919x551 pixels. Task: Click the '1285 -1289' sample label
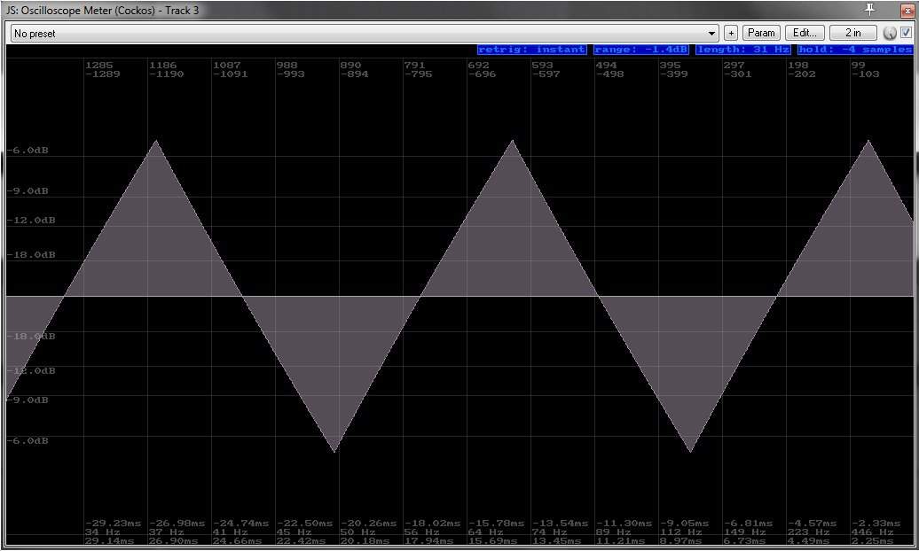tap(103, 70)
